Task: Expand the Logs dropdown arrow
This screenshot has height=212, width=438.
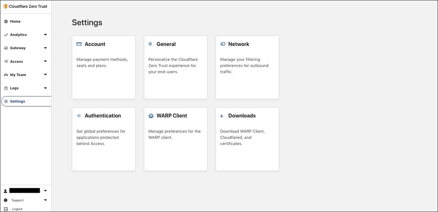Action: (45, 88)
